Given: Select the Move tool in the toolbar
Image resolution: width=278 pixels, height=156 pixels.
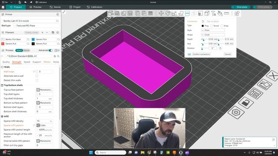Looking at the screenshot, I should [161, 13].
